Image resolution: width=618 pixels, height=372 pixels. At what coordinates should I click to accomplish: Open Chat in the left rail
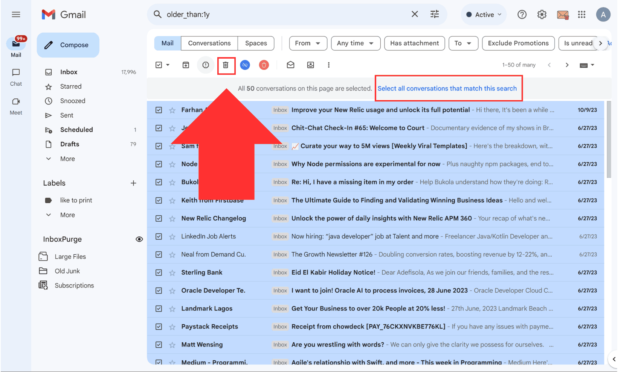coord(16,77)
